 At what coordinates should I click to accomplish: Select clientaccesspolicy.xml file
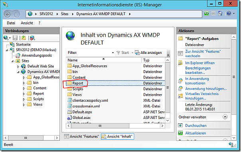[90, 101]
